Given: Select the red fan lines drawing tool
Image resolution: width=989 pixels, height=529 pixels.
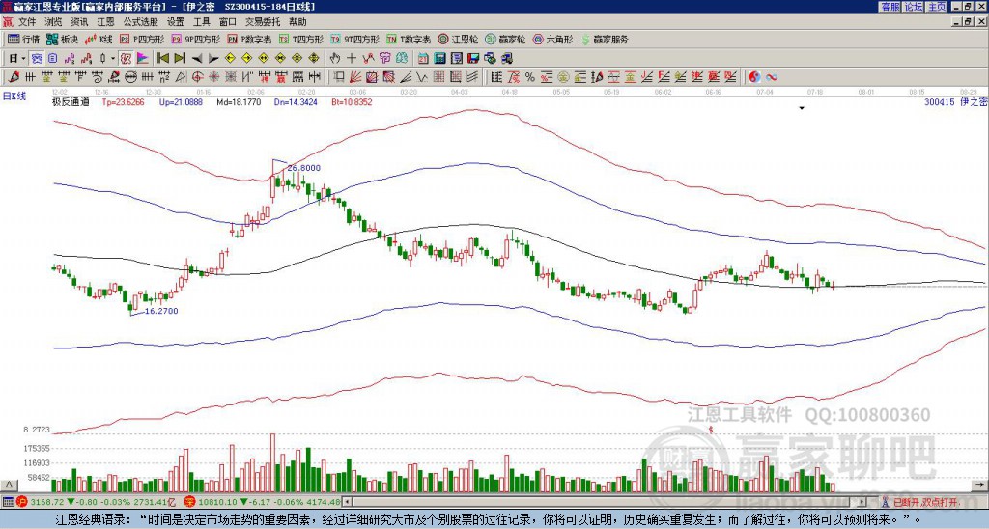Looking at the screenshot, I should pos(355,77).
